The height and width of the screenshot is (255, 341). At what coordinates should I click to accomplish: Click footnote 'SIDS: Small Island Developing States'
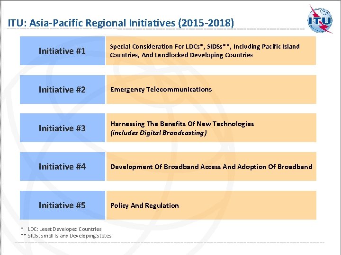coord(69,236)
